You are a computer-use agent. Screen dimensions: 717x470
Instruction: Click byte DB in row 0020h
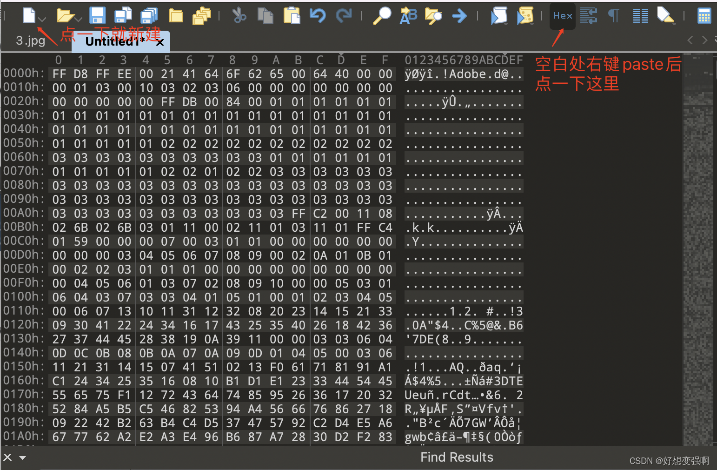(190, 102)
